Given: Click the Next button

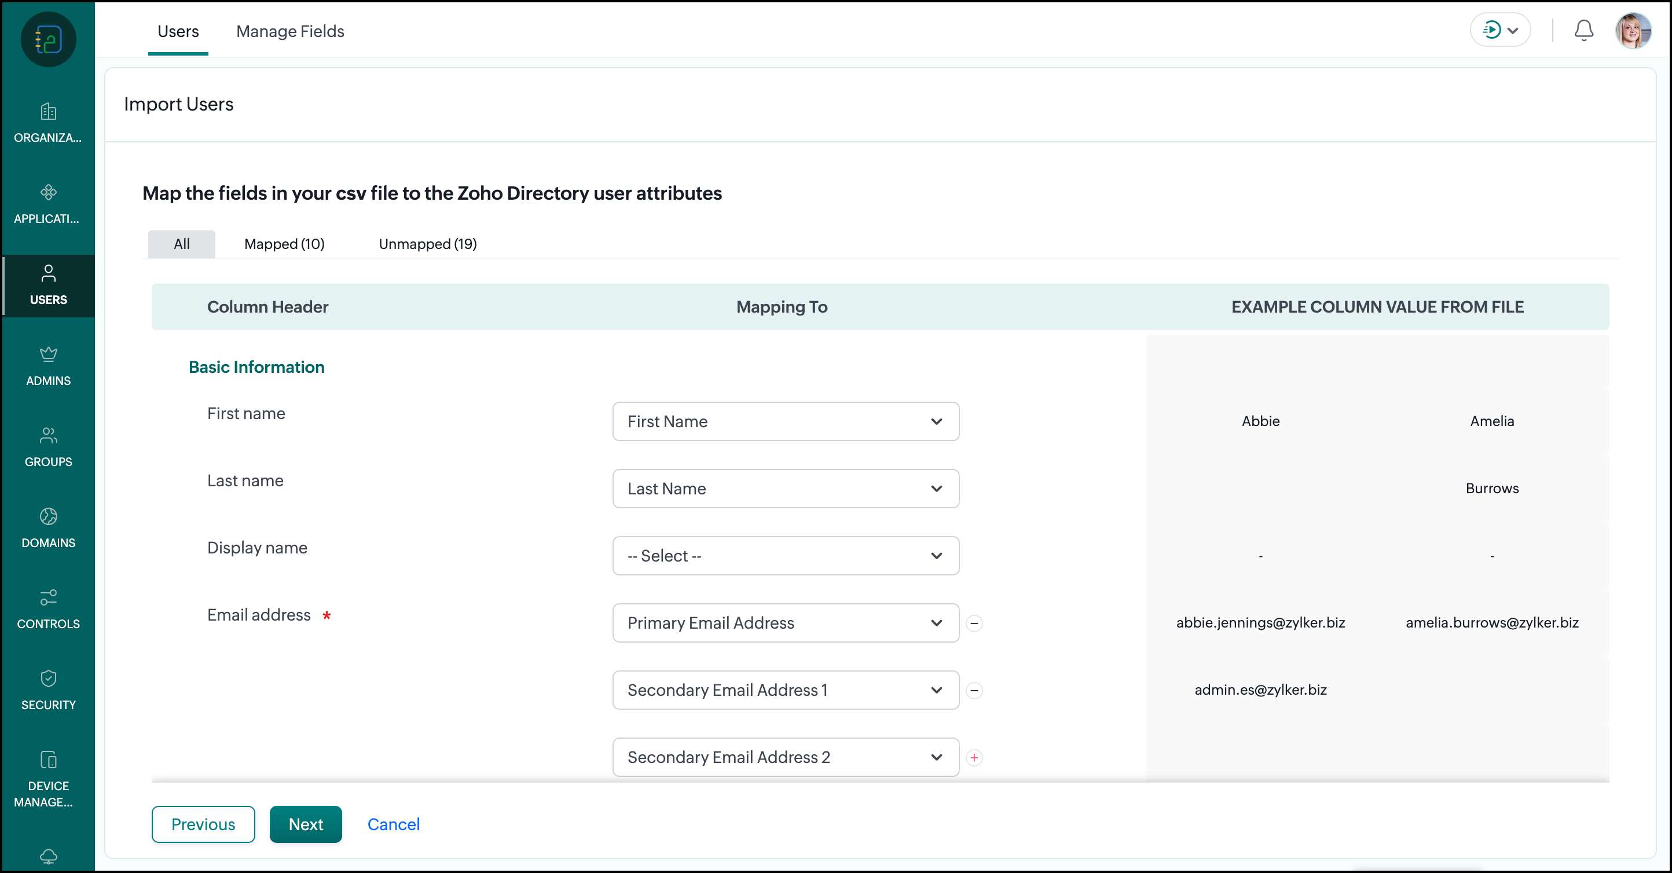Looking at the screenshot, I should (305, 824).
